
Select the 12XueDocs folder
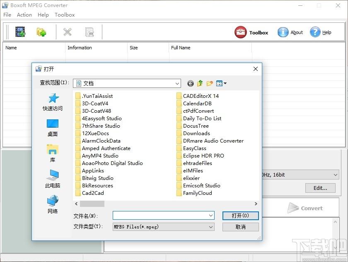click(92, 133)
